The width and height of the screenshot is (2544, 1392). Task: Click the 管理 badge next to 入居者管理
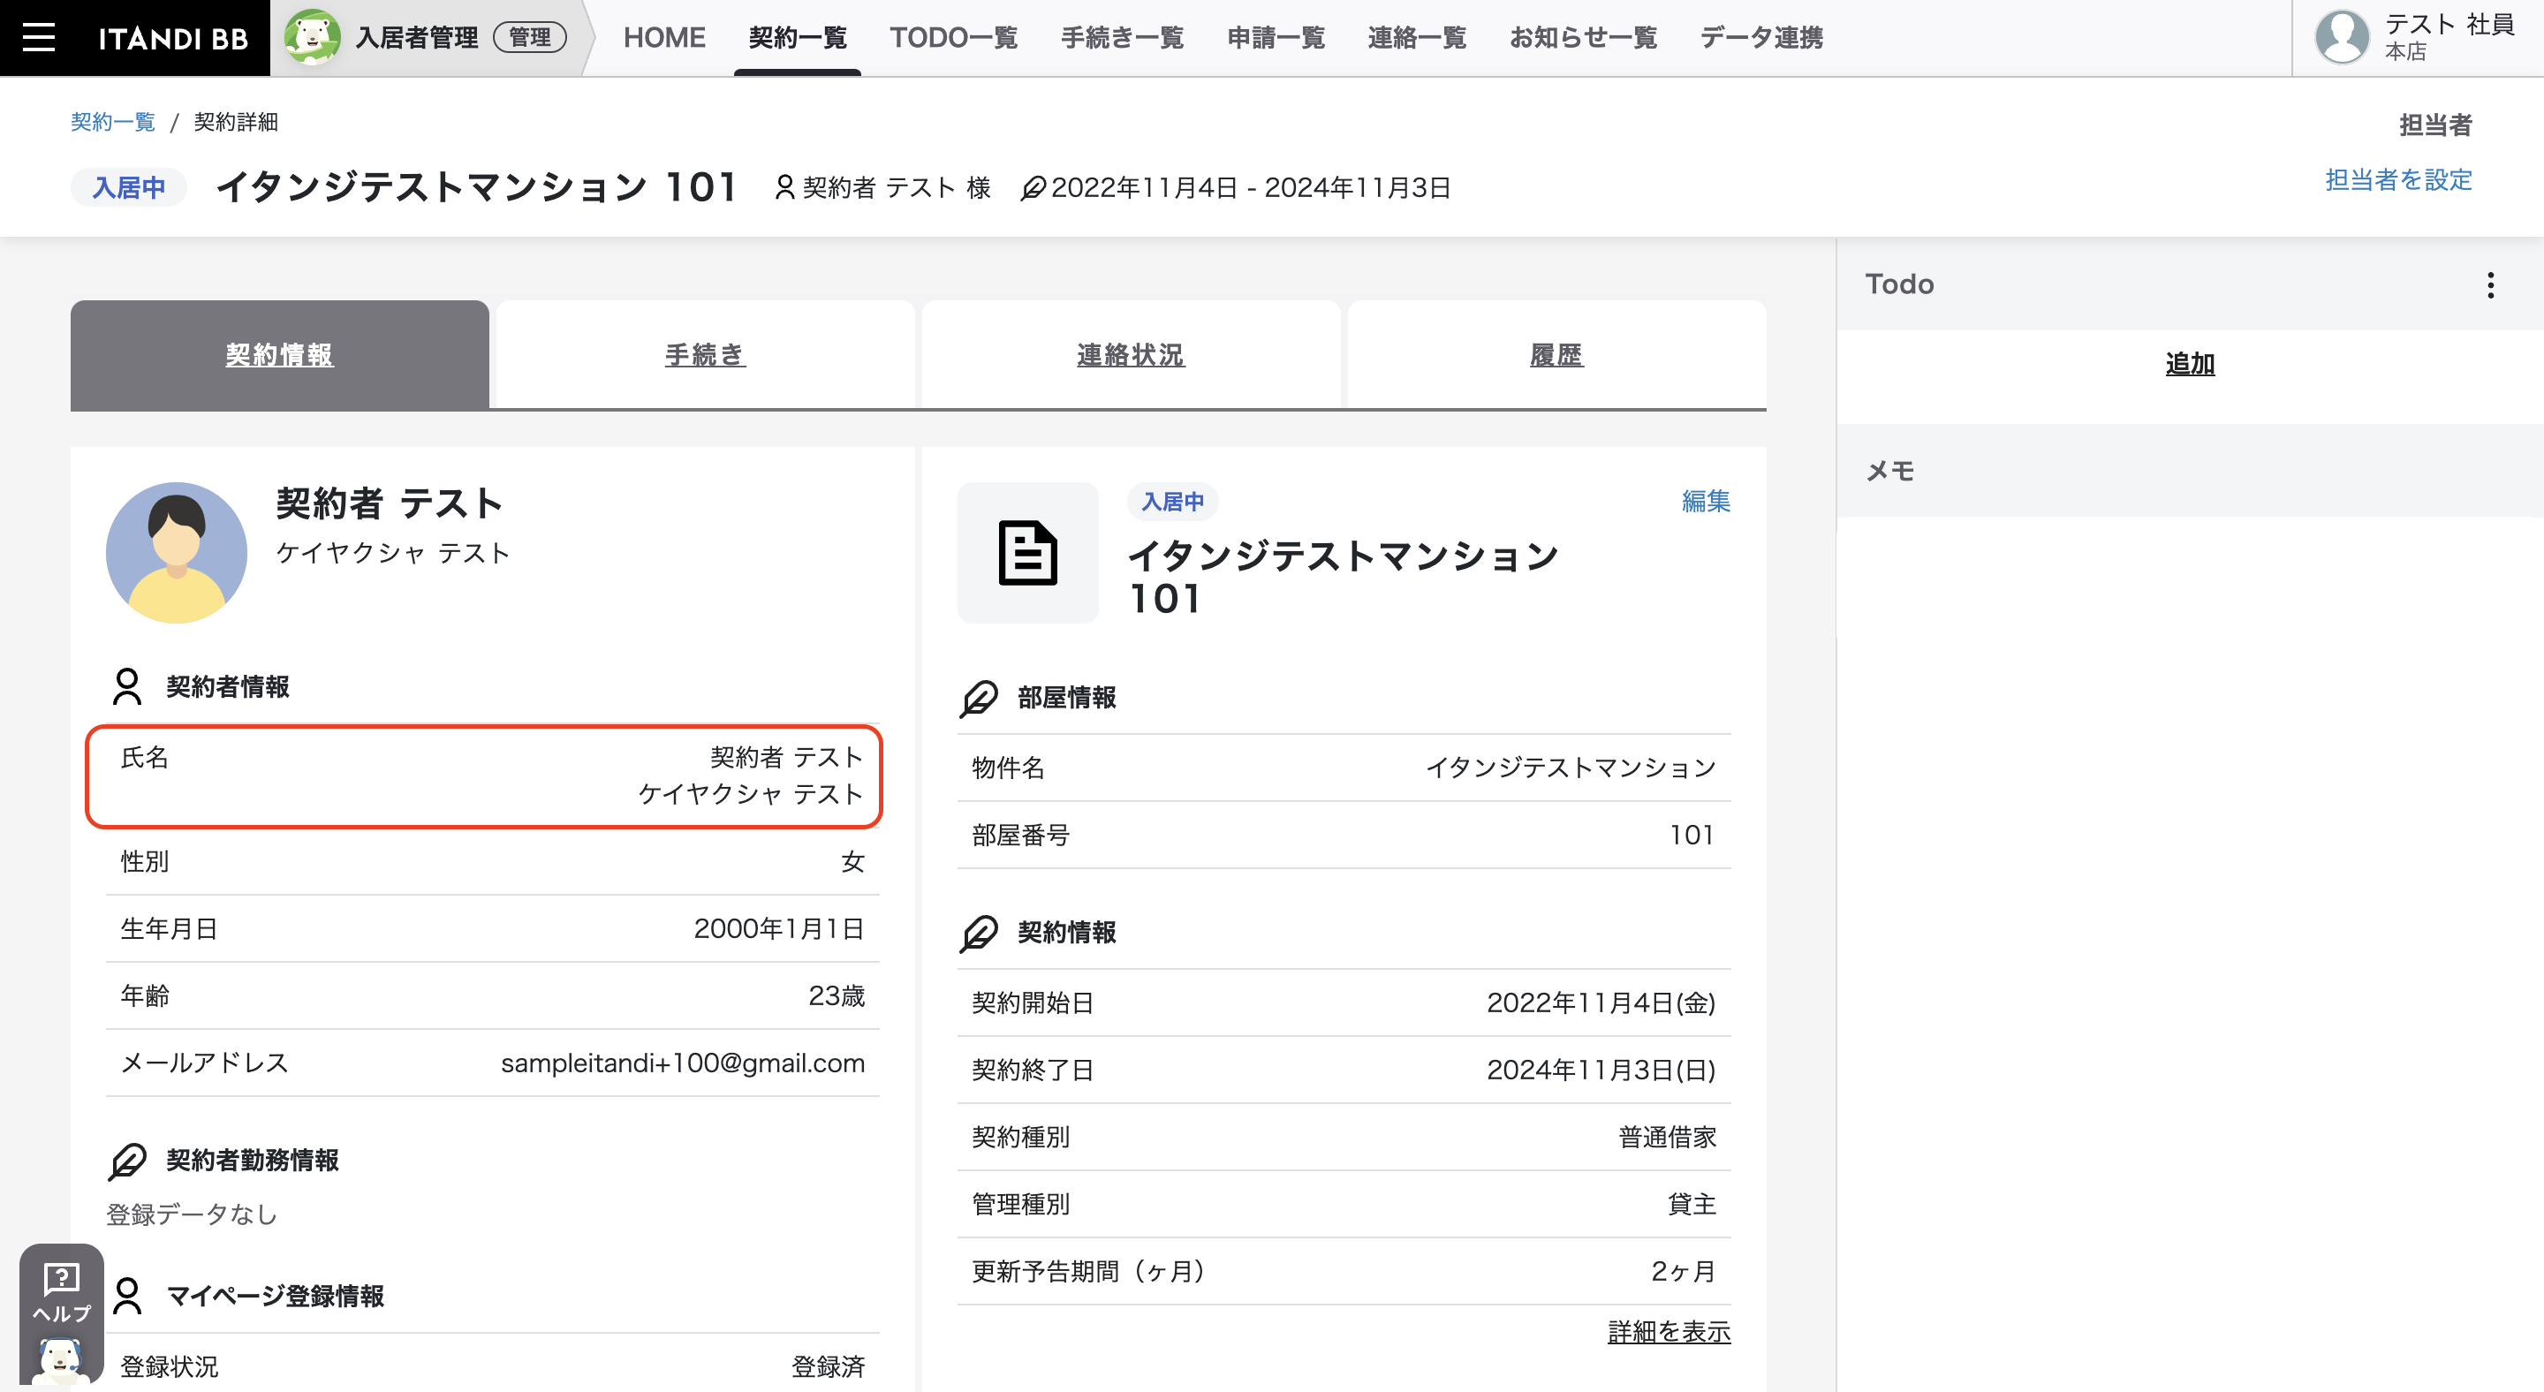(529, 37)
